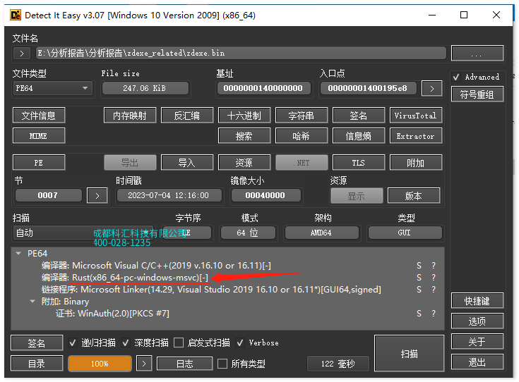Click the 目录 directory button
The image size is (519, 382).
click(x=37, y=364)
